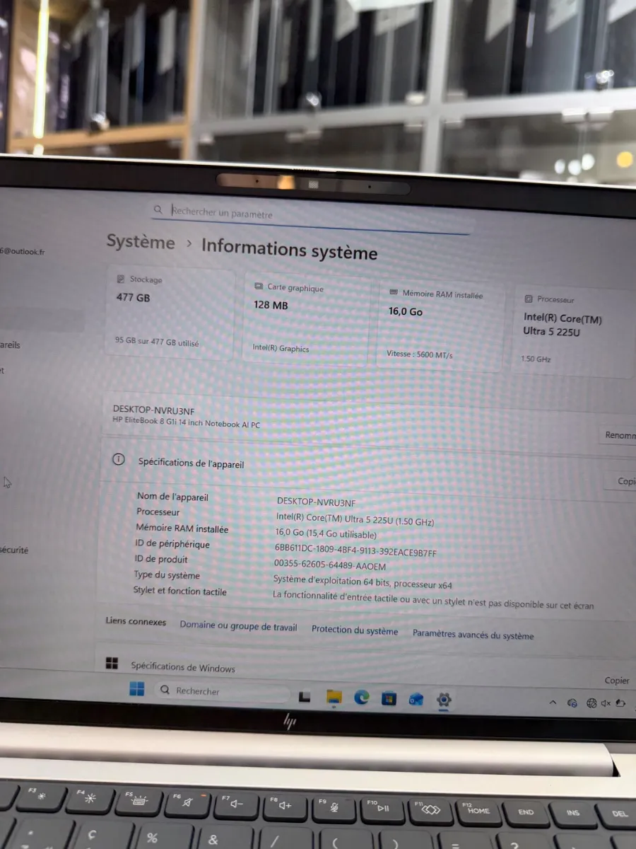Image resolution: width=636 pixels, height=849 pixels.
Task: Click the muted volume tray icon
Action: coord(606,703)
